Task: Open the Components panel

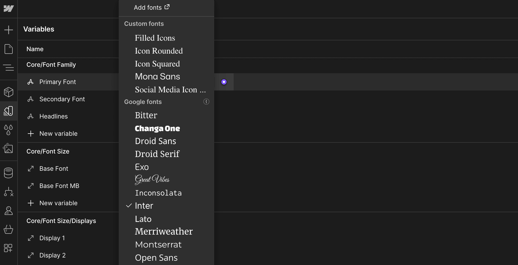Action: pyautogui.click(x=9, y=92)
